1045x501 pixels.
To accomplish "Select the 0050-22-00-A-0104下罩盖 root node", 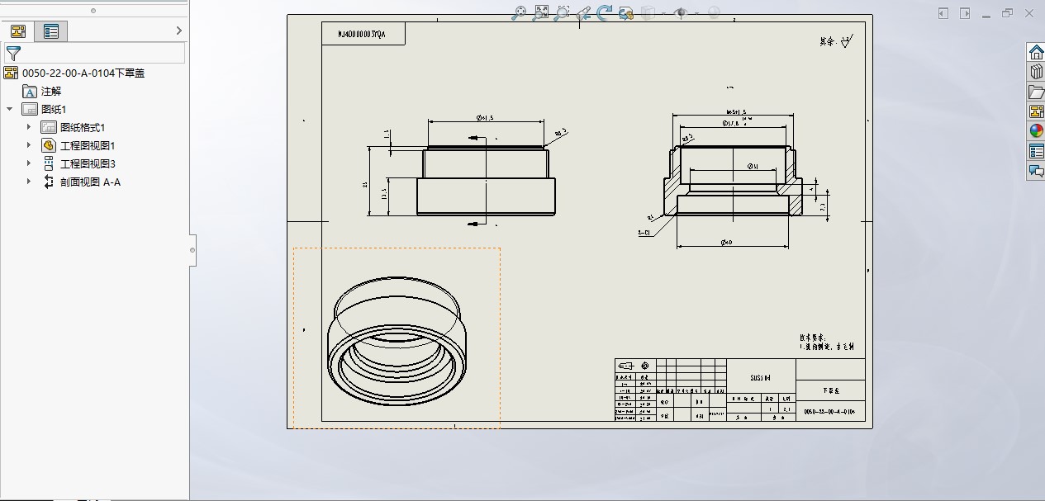I will (83, 73).
